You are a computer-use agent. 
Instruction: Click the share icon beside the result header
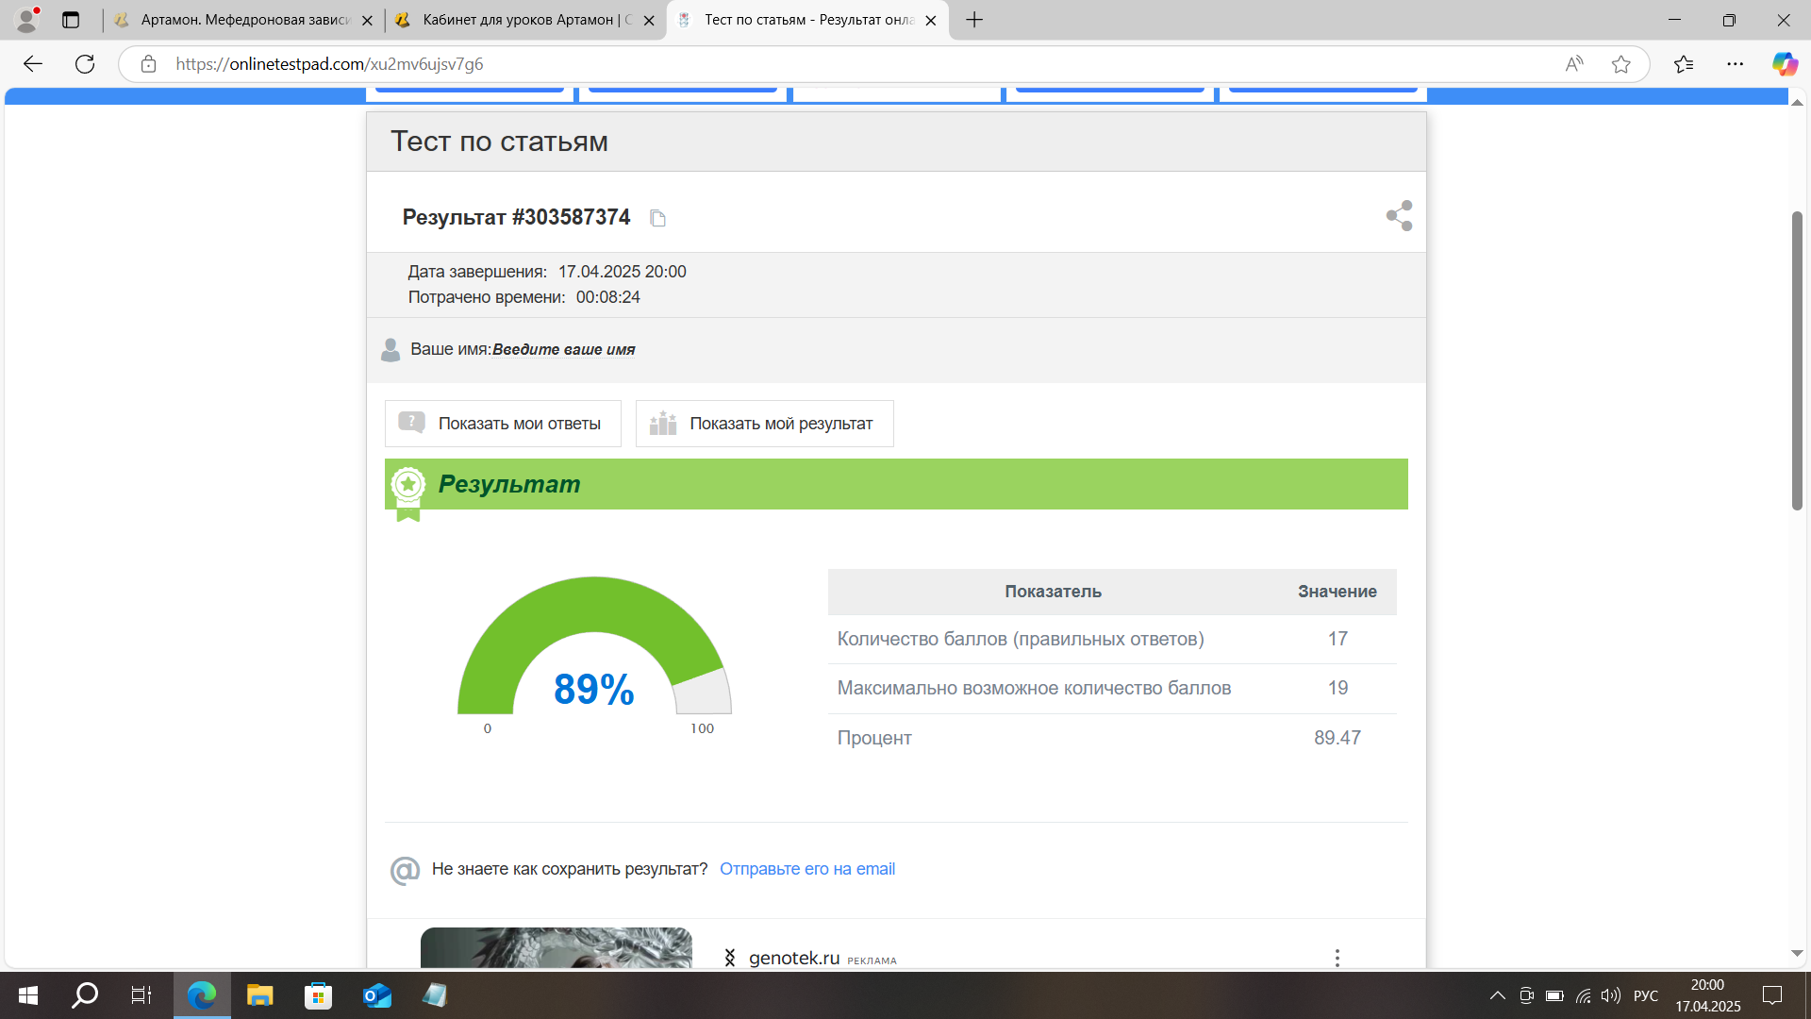point(1399,216)
